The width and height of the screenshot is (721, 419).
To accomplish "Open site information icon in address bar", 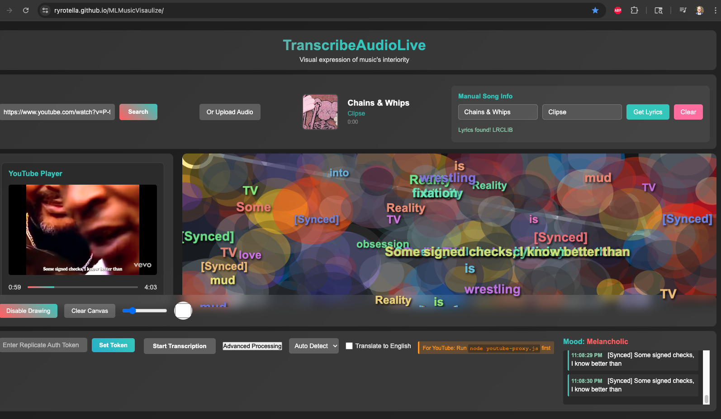I will (x=45, y=10).
